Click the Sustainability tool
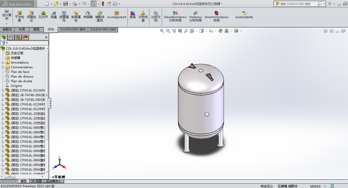Viewport: 348px width, 188px height. click(x=244, y=15)
